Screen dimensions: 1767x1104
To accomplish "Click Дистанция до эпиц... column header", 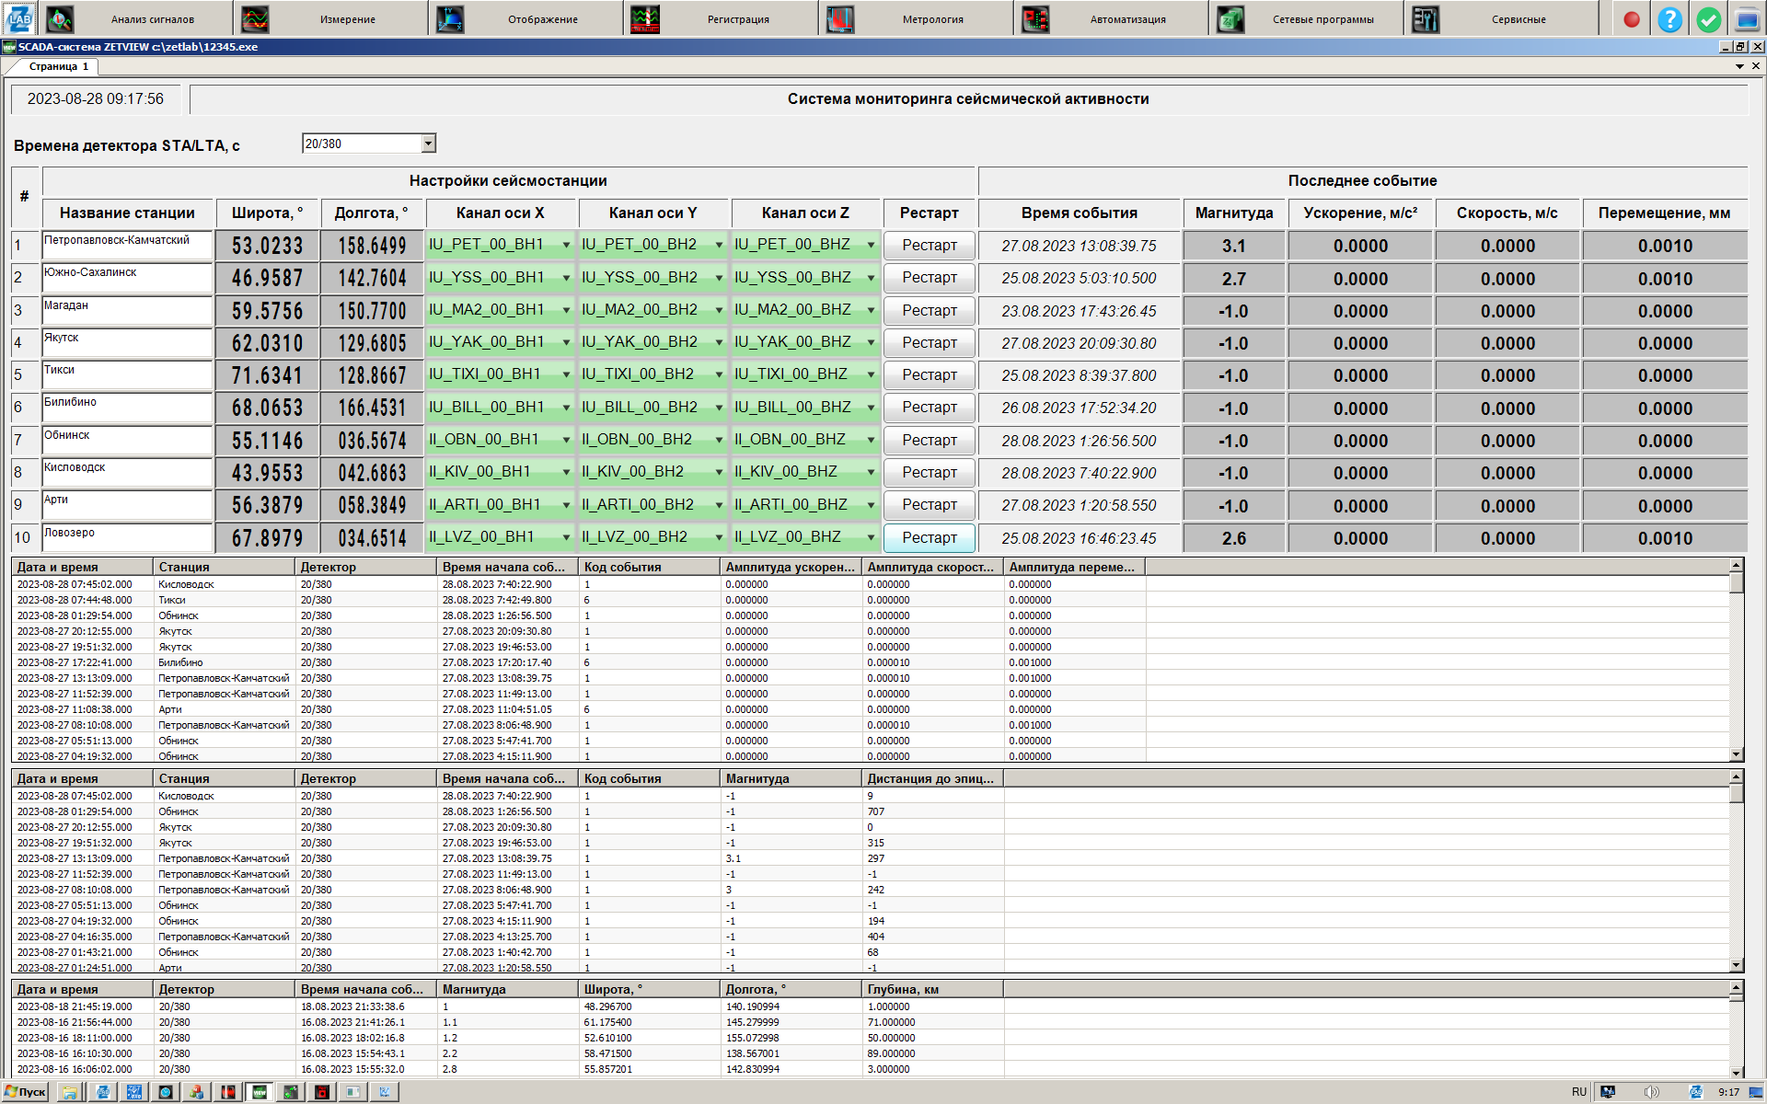I will (x=932, y=778).
